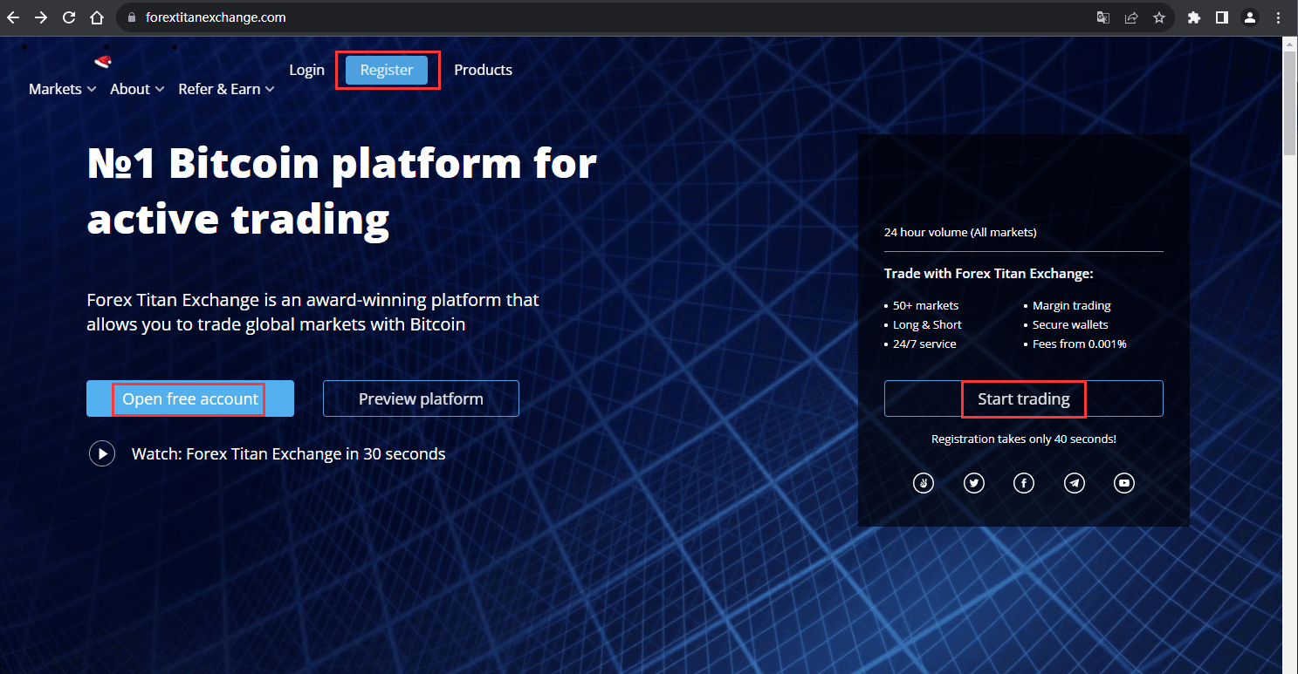Click the '№1 Bitcoin platform' headline

342,190
